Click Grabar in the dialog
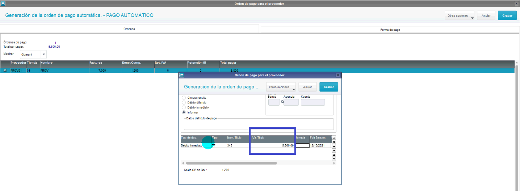This screenshot has height=191, width=520. pyautogui.click(x=329, y=87)
